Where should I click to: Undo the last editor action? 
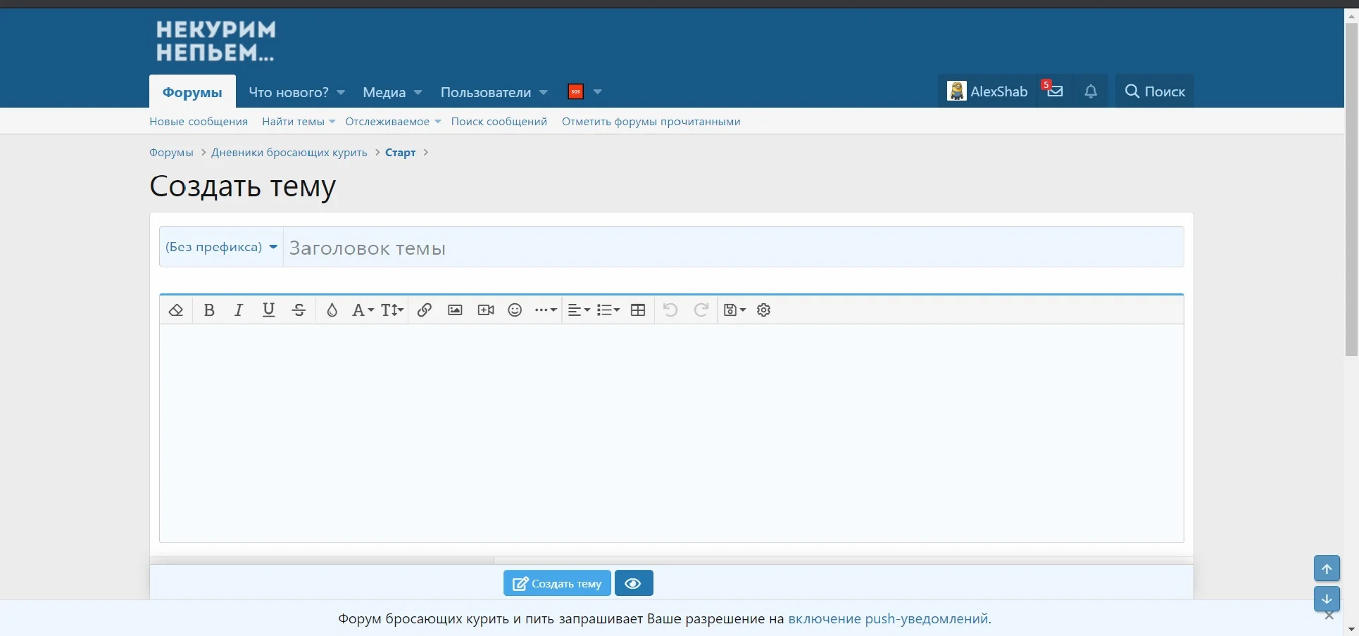click(x=670, y=310)
